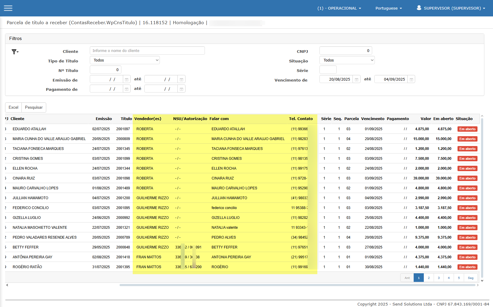This screenshot has height=307, width=493.
Task: Click the Emissão de date field
Action: 106,79
